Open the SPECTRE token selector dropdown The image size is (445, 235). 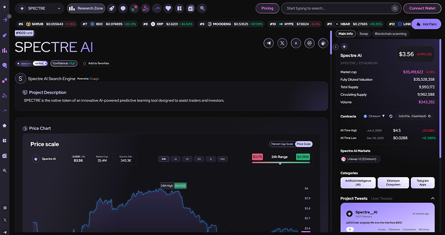(x=40, y=8)
